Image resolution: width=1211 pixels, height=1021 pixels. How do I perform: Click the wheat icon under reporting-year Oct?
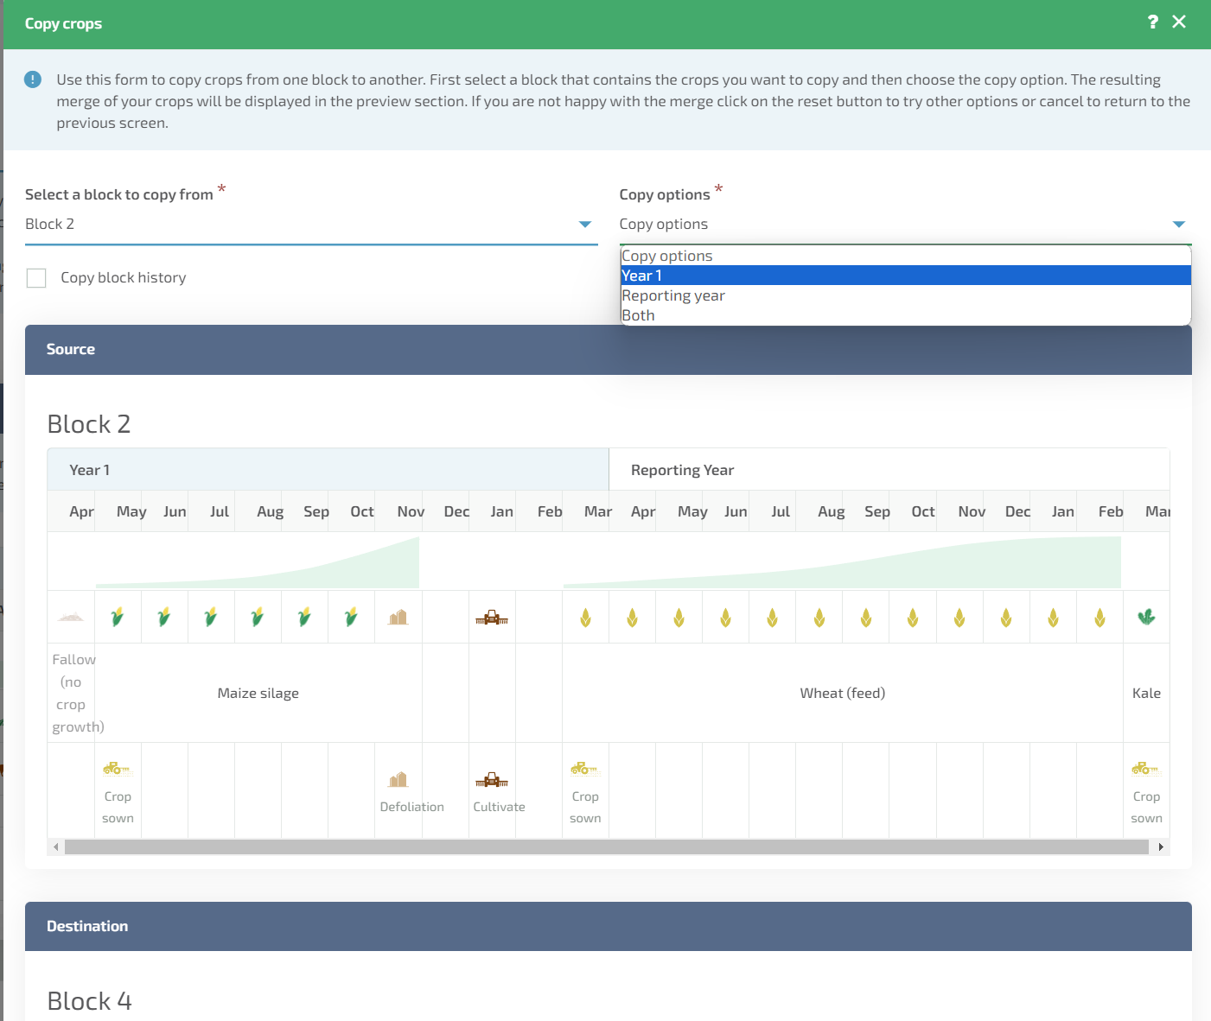point(913,618)
